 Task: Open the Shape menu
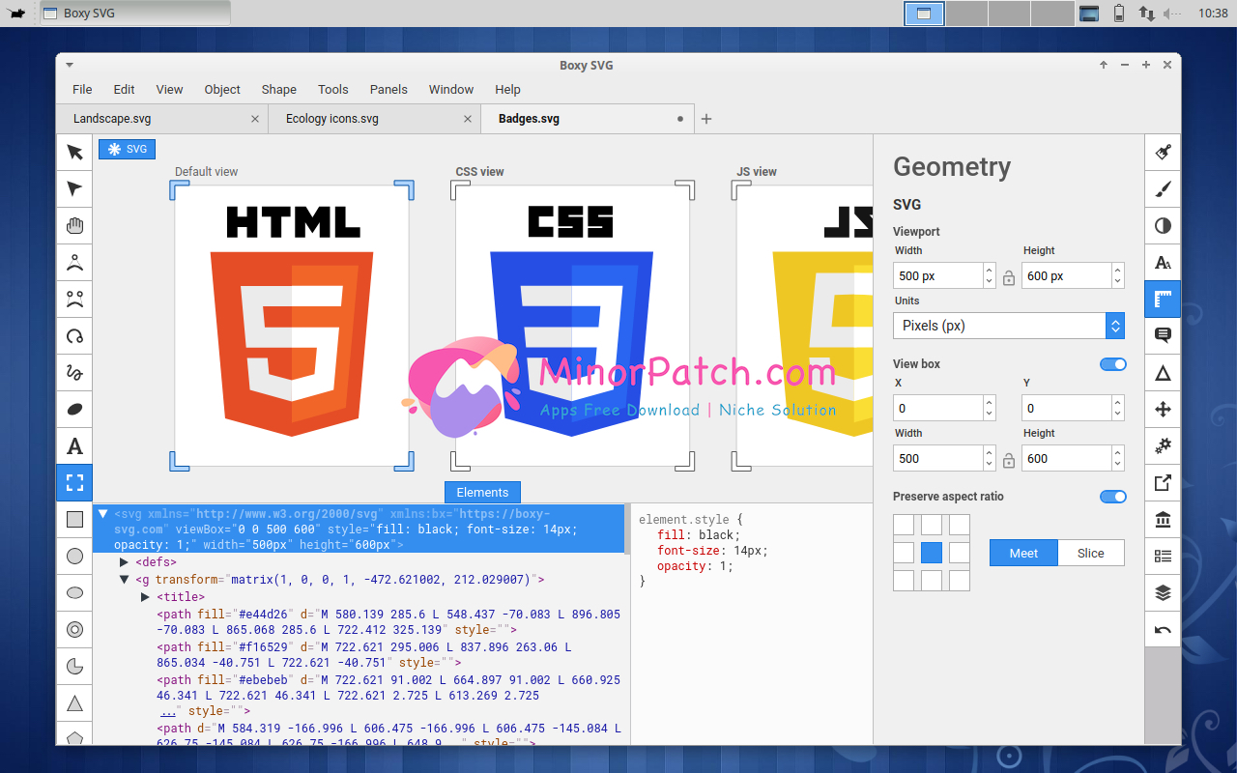tap(279, 89)
